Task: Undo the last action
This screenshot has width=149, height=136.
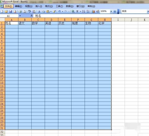Action: [60, 12]
